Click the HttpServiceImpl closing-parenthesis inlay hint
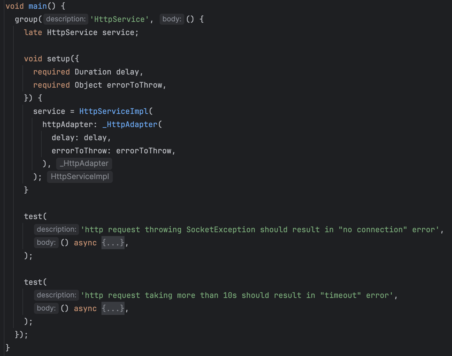 (80, 177)
